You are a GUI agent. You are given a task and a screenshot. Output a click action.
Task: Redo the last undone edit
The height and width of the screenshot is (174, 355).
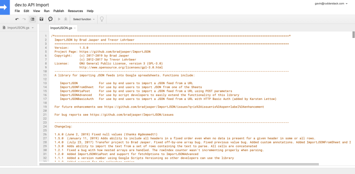coord(24,19)
